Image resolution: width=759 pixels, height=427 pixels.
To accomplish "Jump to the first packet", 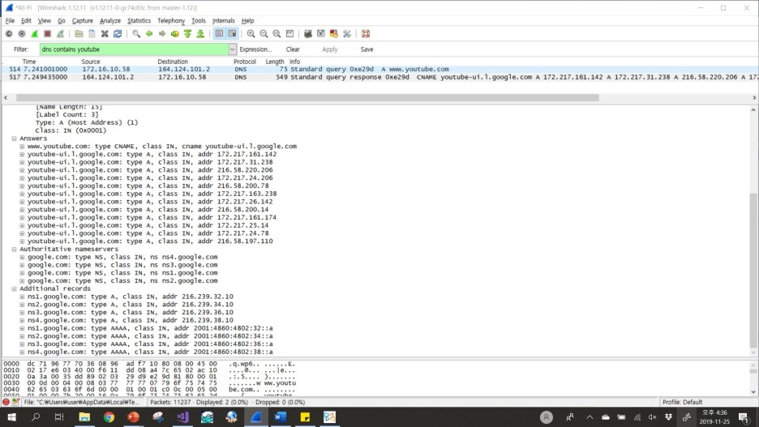I will click(x=188, y=34).
